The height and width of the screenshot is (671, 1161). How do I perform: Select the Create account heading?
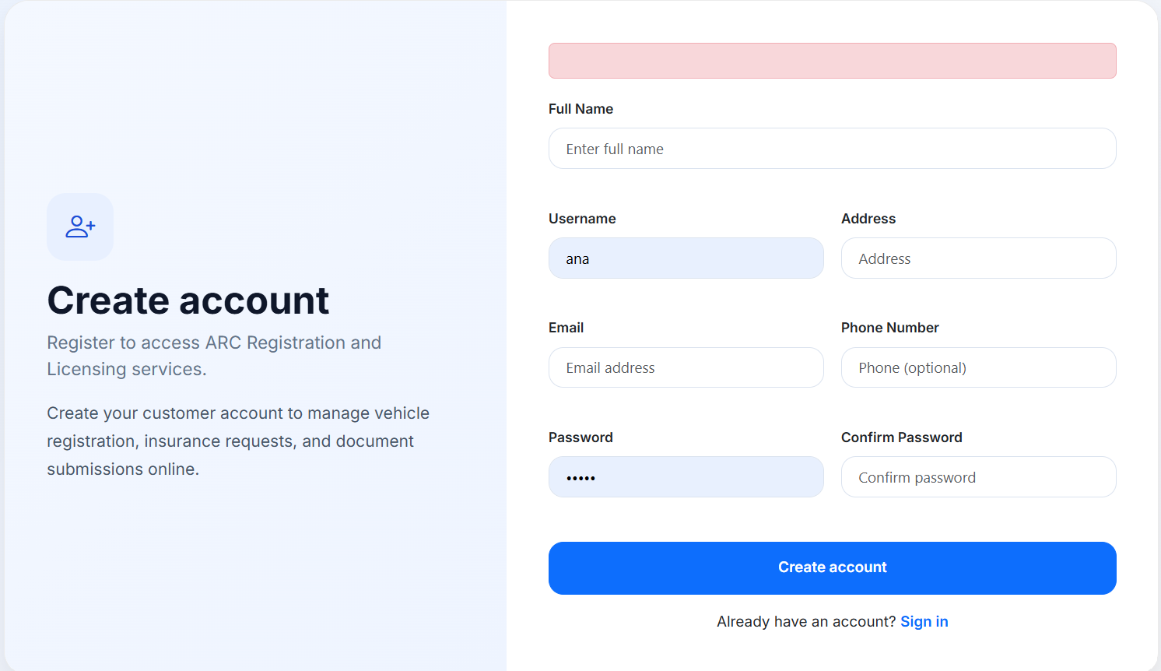click(188, 300)
